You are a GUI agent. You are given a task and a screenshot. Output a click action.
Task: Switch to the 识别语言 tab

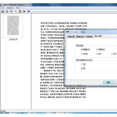(x=89, y=37)
